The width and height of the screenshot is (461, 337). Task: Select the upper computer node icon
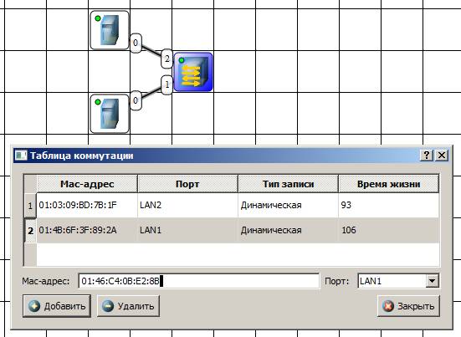110,30
